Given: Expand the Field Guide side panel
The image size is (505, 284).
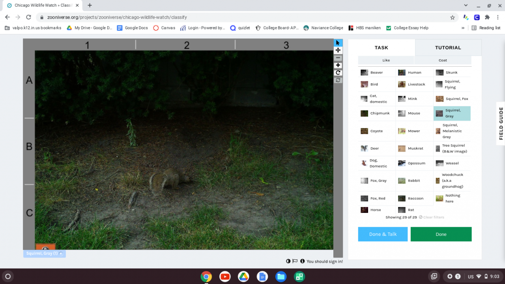Looking at the screenshot, I should point(501,123).
